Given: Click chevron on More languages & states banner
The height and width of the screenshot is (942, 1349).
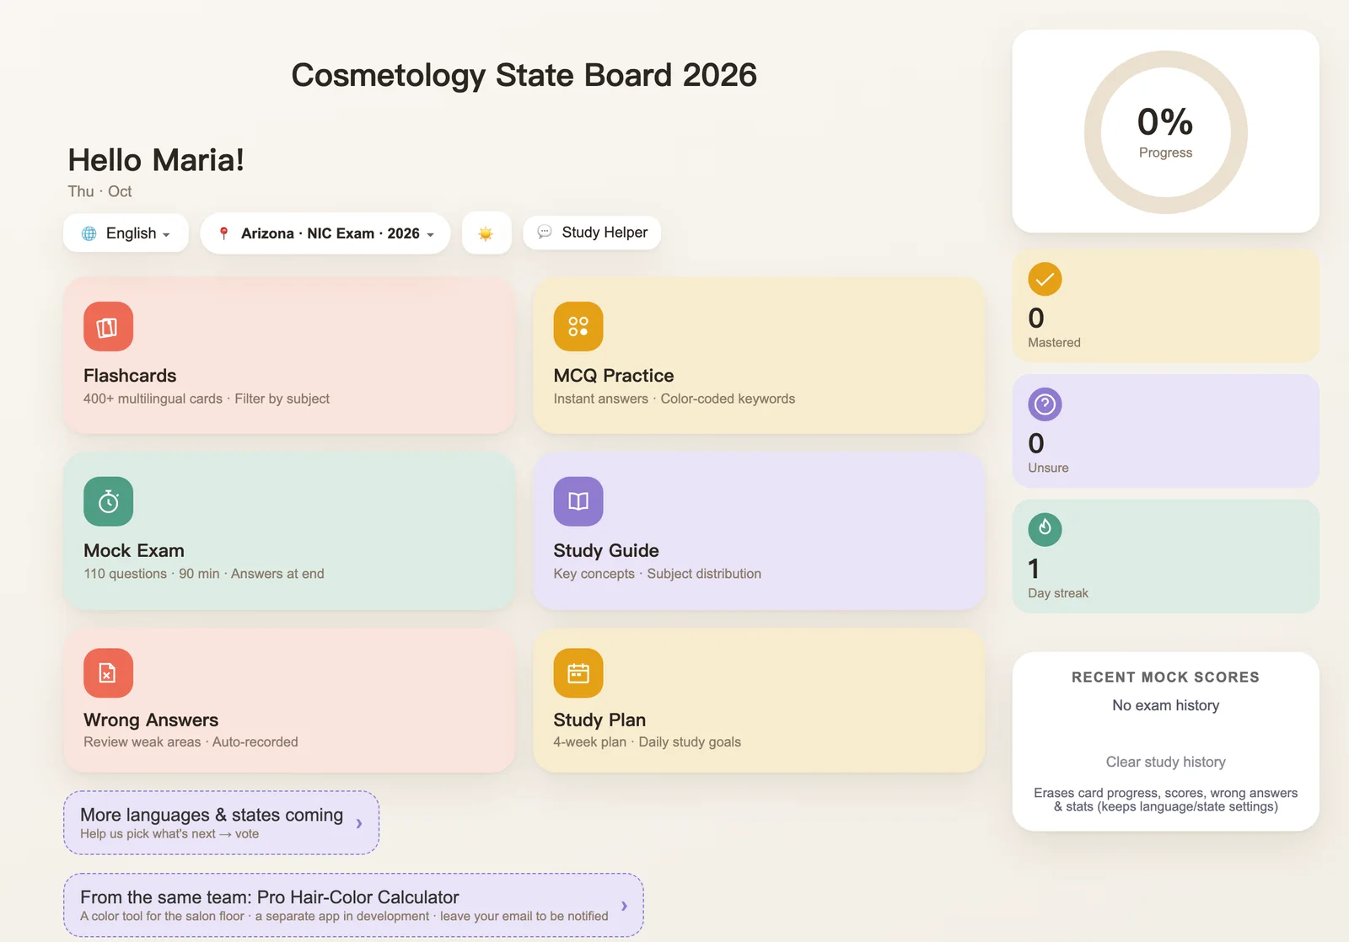Looking at the screenshot, I should tap(359, 823).
